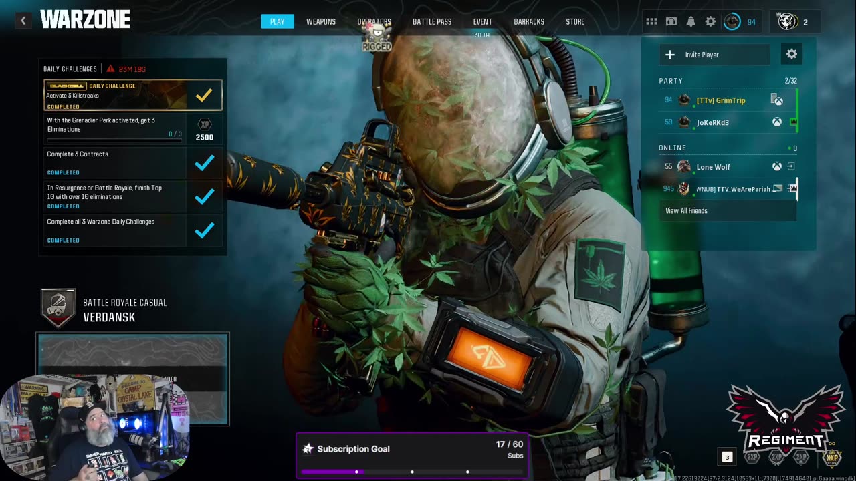Screen dimensions: 856x481
Task: Open the Battle Pass tab
Action: [x=432, y=21]
